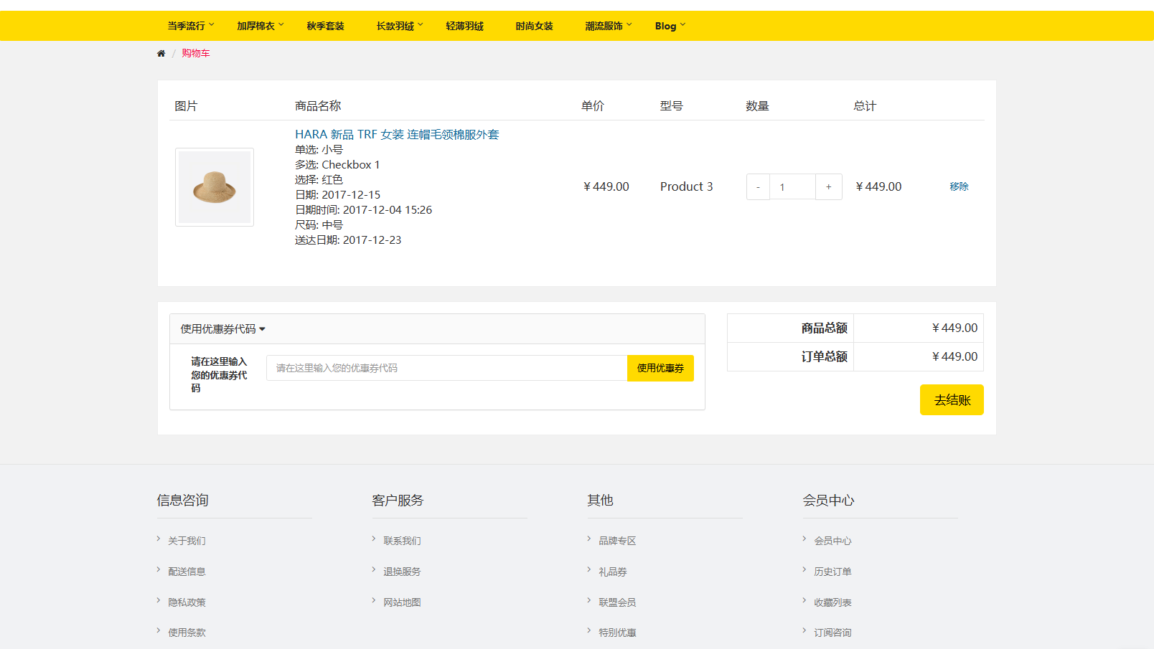1154x649 pixels.
Task: Remove item using 移除 link
Action: coord(959,186)
